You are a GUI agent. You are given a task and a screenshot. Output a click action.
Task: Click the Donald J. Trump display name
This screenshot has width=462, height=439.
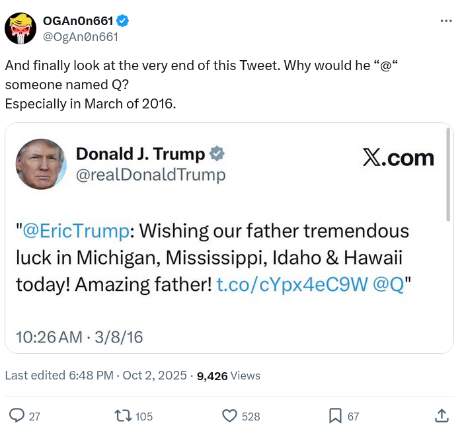click(x=141, y=154)
